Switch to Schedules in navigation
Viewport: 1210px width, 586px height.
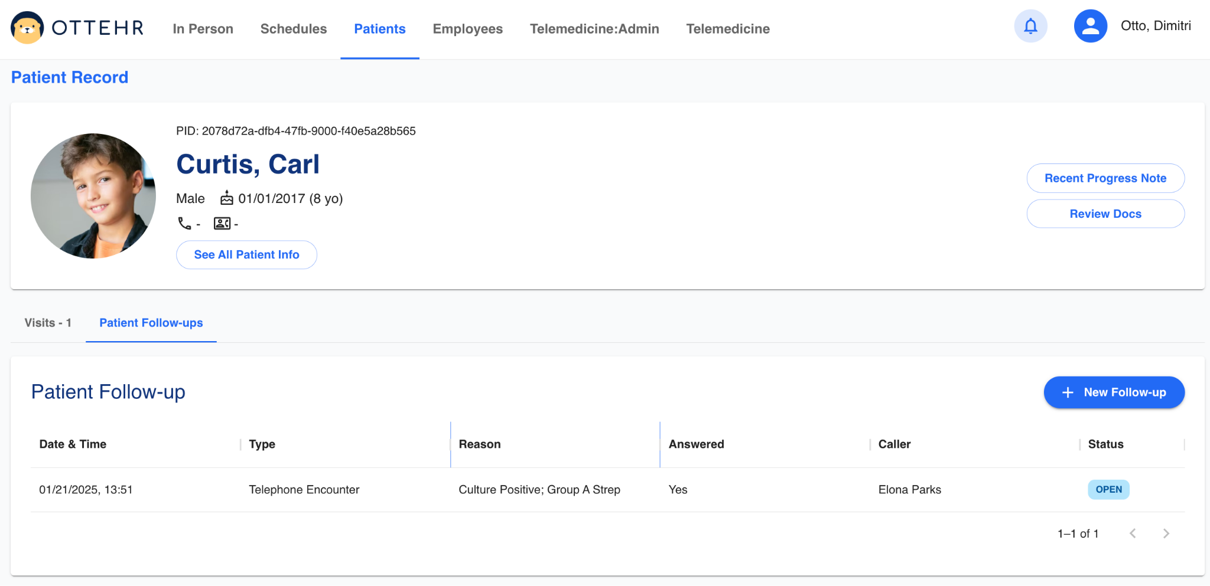(x=293, y=29)
